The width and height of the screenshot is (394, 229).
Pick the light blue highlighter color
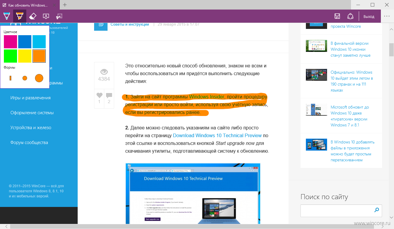(x=39, y=42)
